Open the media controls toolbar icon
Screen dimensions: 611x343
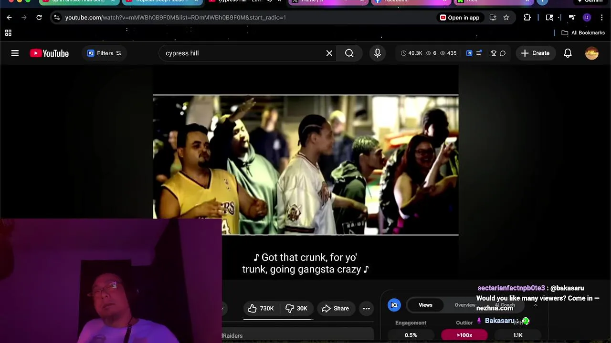pyautogui.click(x=572, y=18)
